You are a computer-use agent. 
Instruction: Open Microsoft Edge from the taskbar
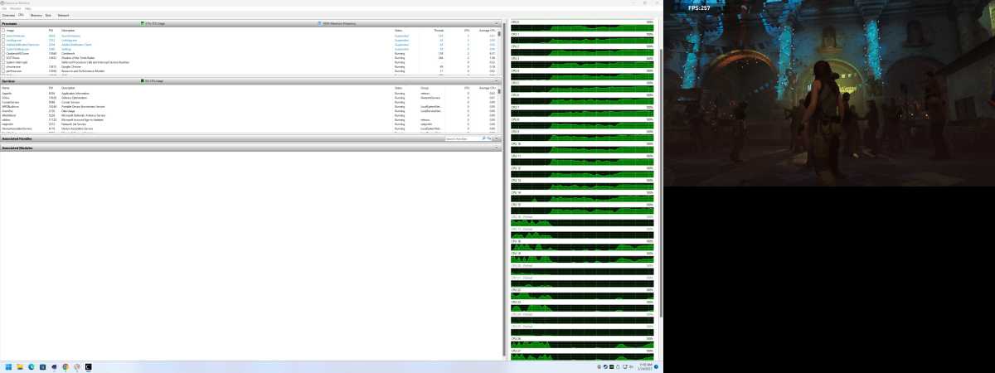point(31,366)
